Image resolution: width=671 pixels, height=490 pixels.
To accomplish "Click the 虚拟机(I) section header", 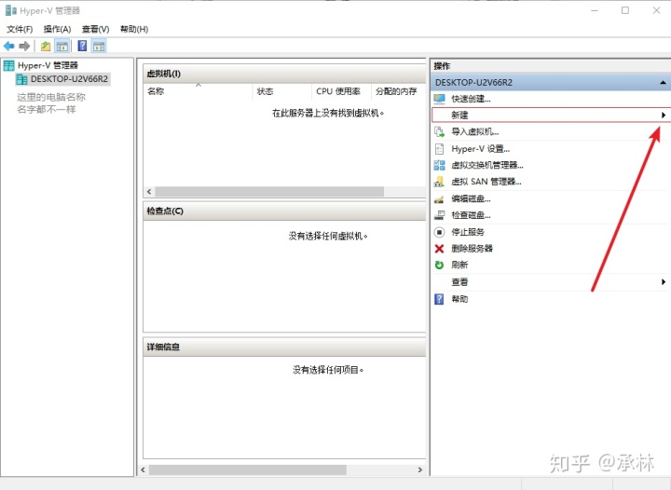I will pyautogui.click(x=284, y=74).
